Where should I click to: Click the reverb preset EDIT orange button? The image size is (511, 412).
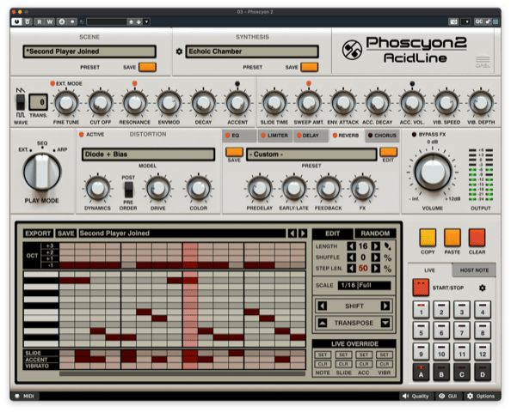point(388,152)
